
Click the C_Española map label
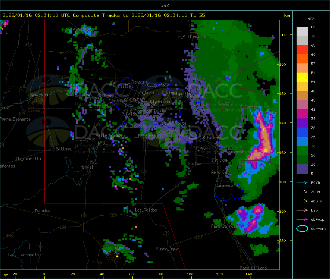pos(158,85)
